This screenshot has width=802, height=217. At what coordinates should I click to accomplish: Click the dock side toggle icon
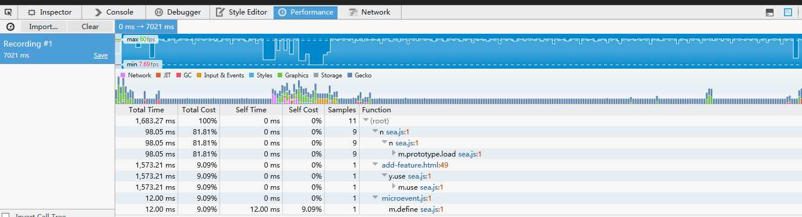click(788, 12)
